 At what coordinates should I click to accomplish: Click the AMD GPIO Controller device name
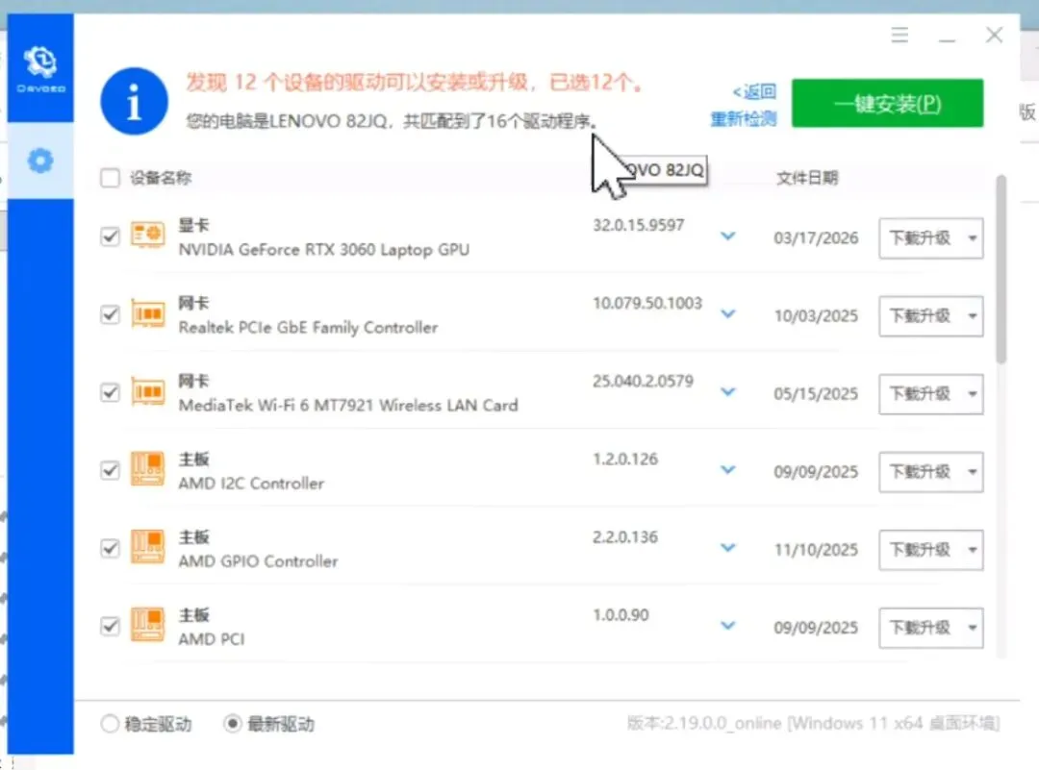(259, 561)
